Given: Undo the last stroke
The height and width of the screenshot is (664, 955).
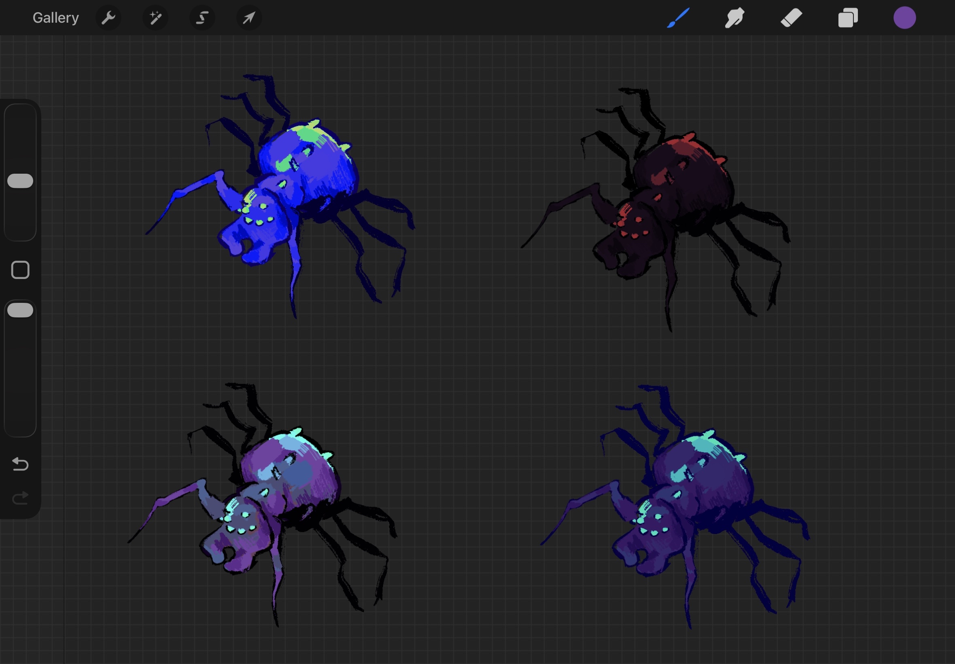Looking at the screenshot, I should click(20, 464).
